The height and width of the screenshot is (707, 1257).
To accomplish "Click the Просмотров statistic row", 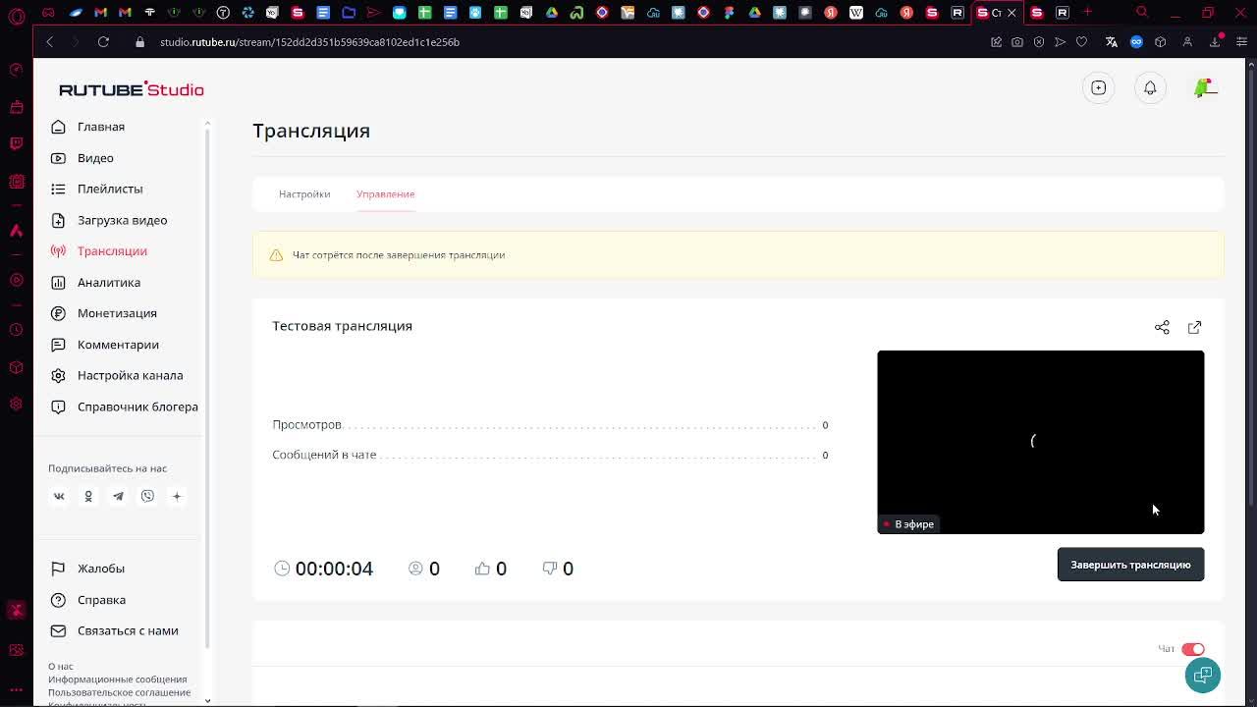I will [550, 425].
